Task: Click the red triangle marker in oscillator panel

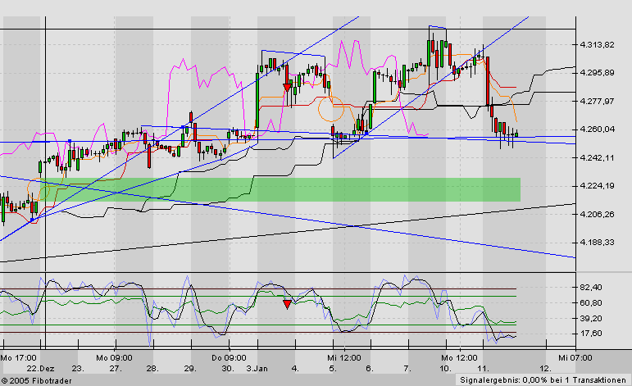Action: pyautogui.click(x=287, y=304)
